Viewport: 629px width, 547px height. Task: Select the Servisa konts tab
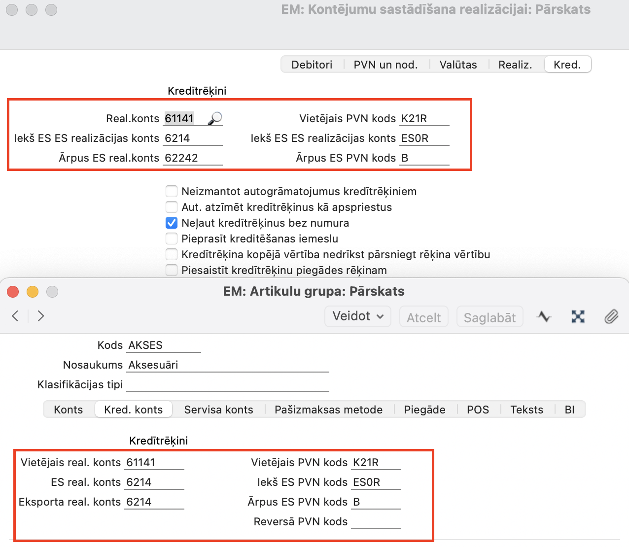pyautogui.click(x=218, y=410)
